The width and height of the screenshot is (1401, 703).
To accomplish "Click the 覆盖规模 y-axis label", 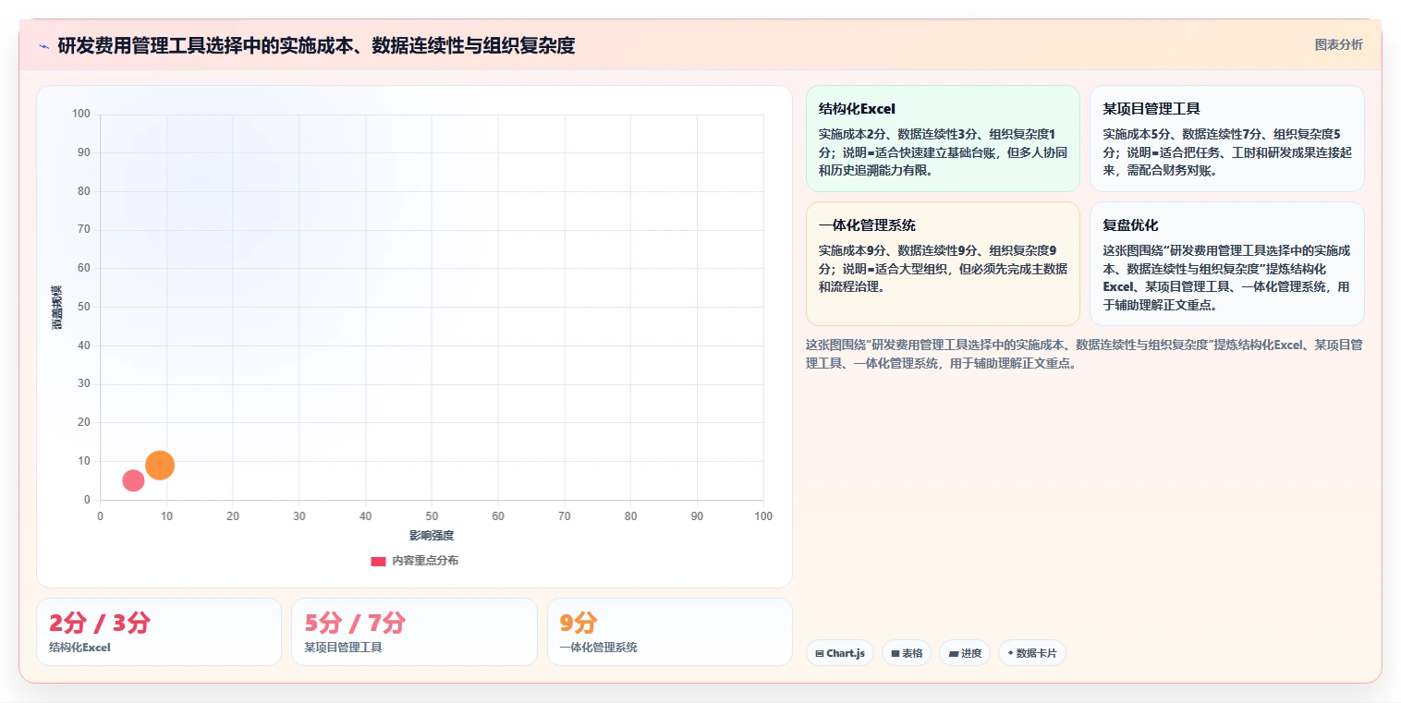I will [x=56, y=307].
